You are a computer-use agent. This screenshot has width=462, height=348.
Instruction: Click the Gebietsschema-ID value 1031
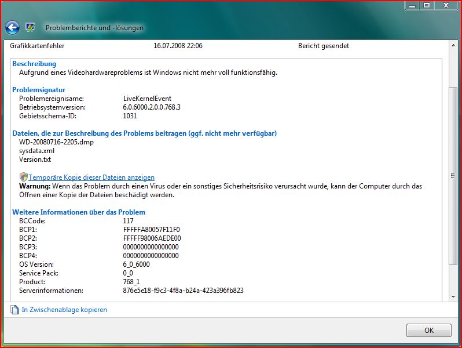point(130,116)
